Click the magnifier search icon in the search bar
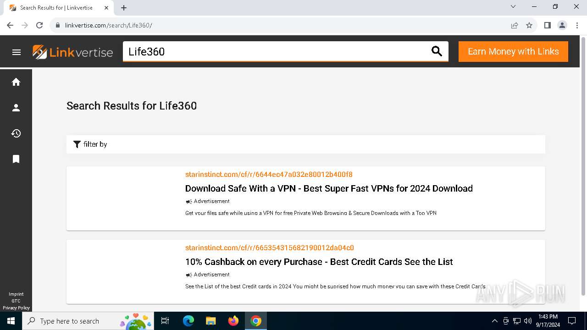 437,51
